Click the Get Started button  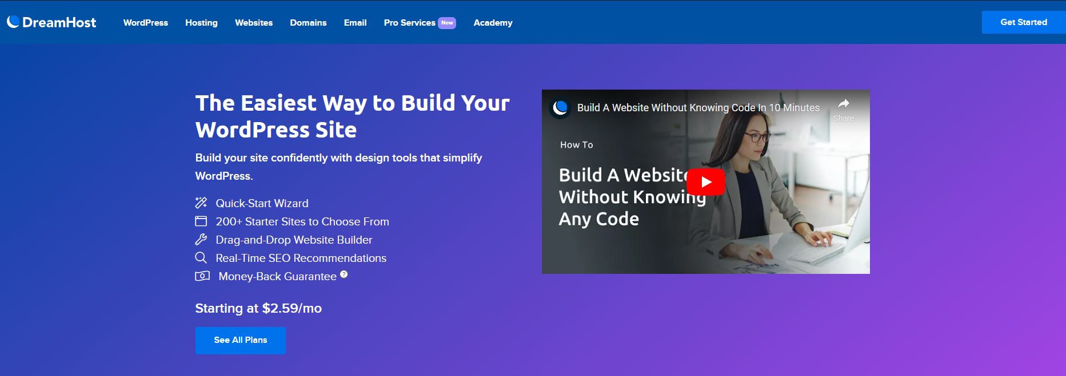click(x=1024, y=22)
